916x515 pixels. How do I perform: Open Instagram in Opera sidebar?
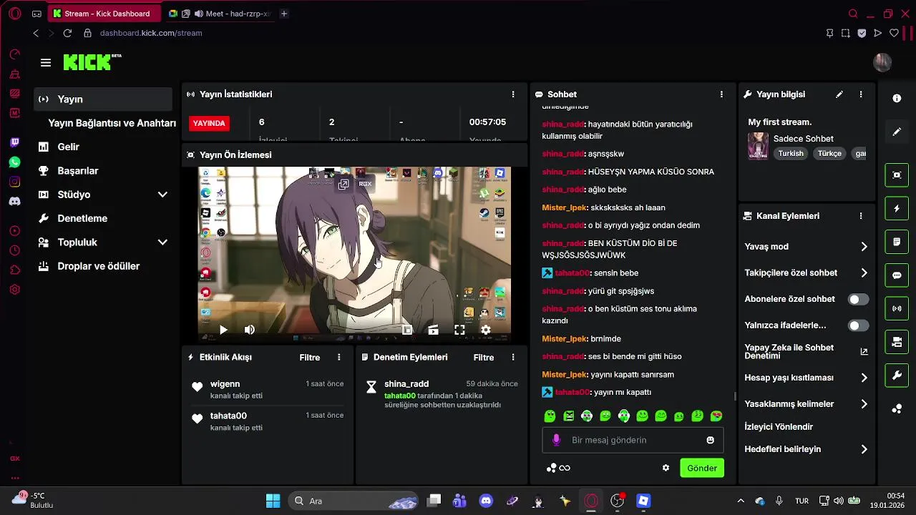[14, 182]
